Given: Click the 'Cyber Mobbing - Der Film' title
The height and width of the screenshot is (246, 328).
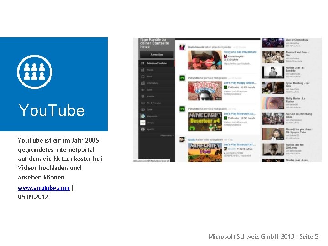Looking at the screenshot, I should tap(297, 84).
